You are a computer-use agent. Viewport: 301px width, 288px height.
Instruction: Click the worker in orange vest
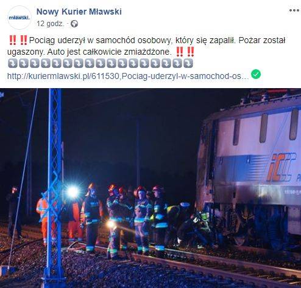(x=43, y=219)
